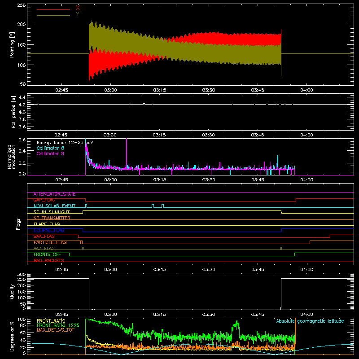
Task: Select the Collimator 8 legend entry
Action: 50,148
